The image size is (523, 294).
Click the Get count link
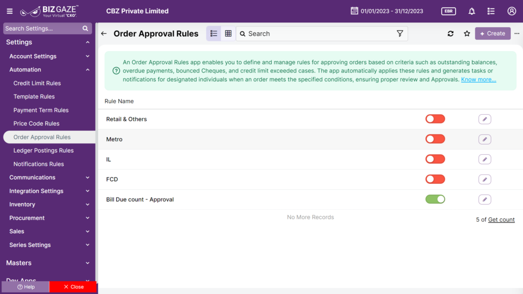tap(502, 219)
